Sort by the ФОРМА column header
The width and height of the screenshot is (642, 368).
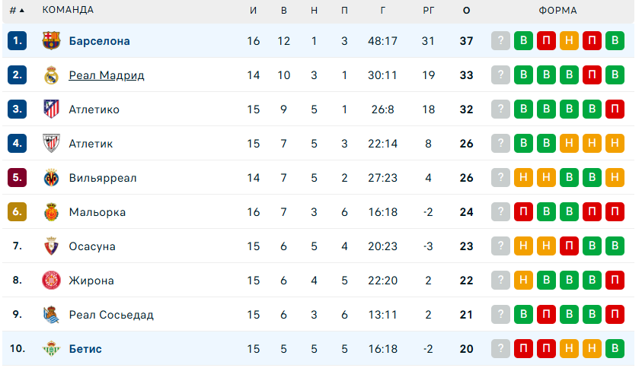pyautogui.click(x=557, y=11)
